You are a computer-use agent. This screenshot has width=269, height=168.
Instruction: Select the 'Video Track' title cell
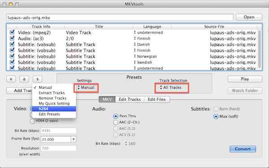click(78, 33)
